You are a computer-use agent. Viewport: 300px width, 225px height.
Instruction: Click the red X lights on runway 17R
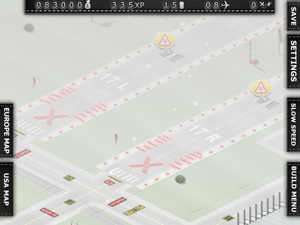[x=146, y=165]
